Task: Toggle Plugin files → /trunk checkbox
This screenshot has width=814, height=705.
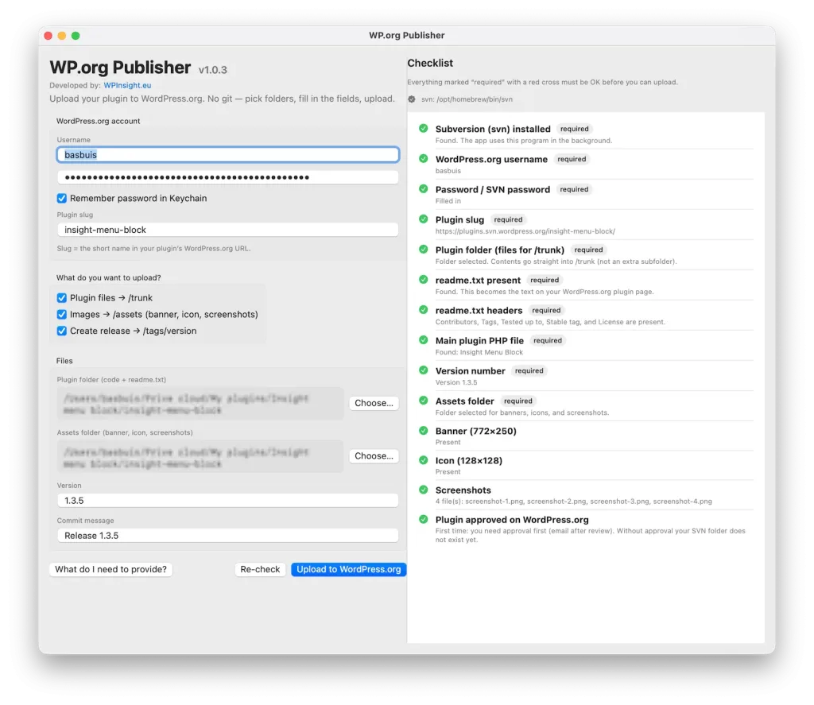Action: coord(62,298)
